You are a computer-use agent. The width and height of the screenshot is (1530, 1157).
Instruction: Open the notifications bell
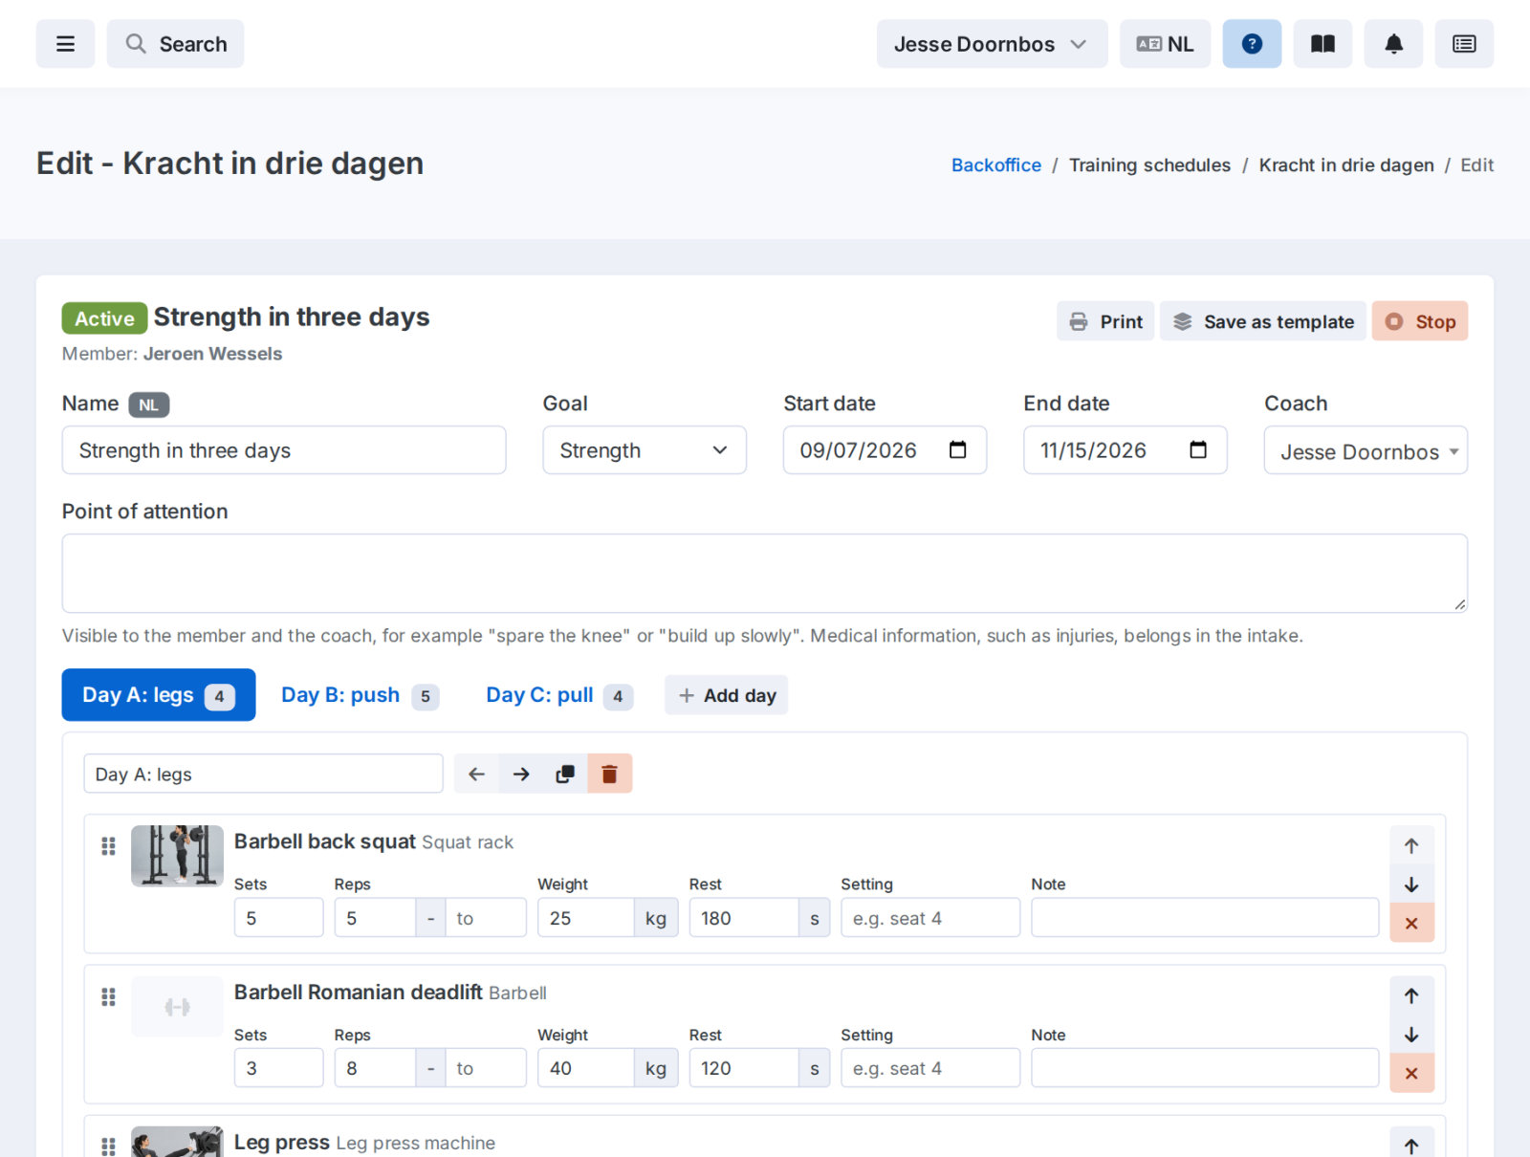pyautogui.click(x=1394, y=44)
